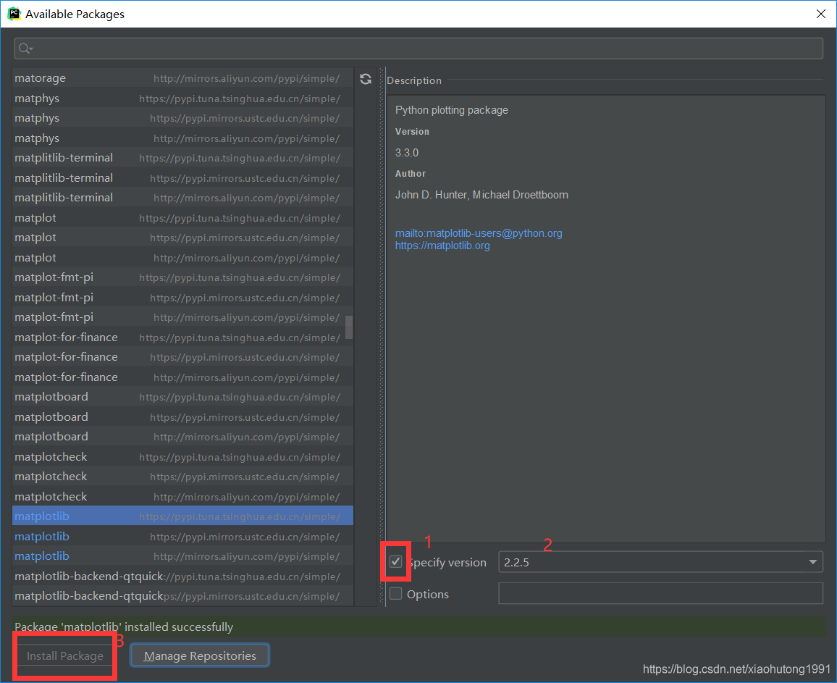Select matplot-fmt-pi from the ustc mirror

[x=182, y=297]
